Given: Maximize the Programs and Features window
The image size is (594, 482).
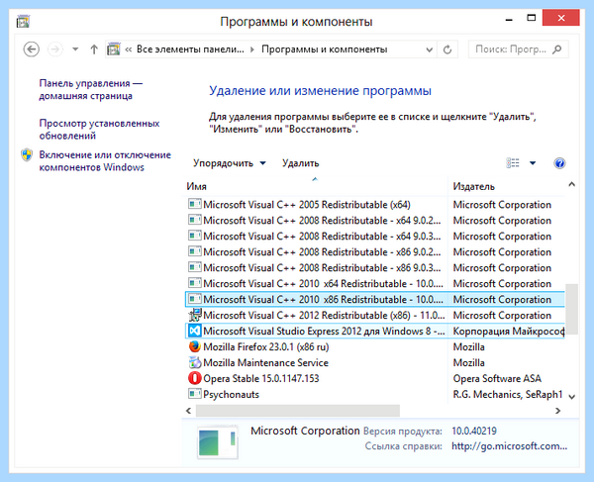Looking at the screenshot, I should coord(531,18).
